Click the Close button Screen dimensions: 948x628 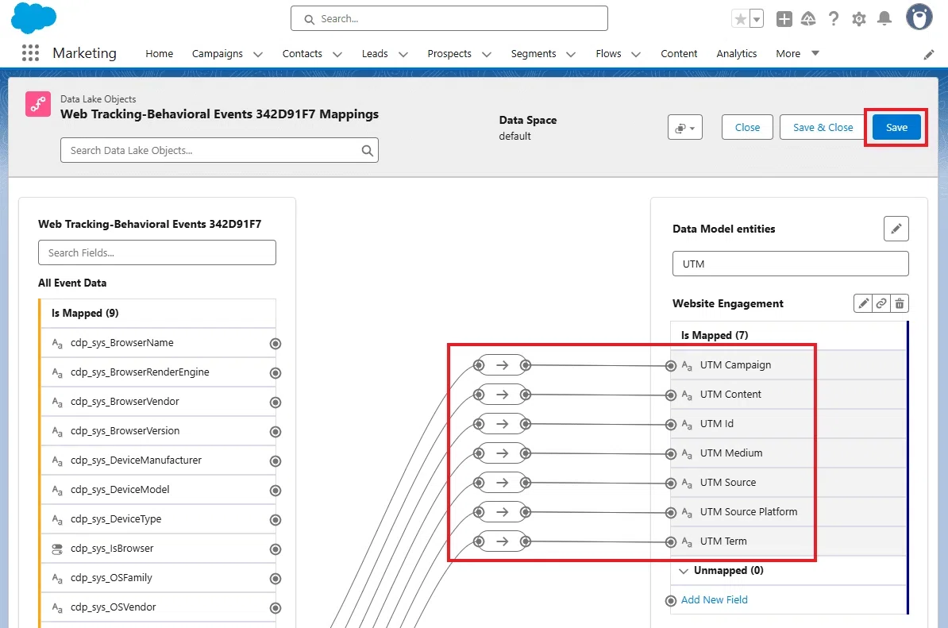tap(747, 128)
